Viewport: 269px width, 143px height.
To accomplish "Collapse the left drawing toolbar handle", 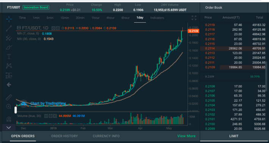I will coord(16,110).
